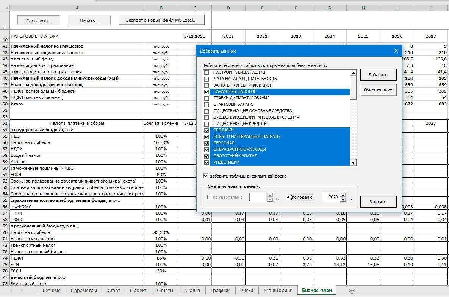Select the Бизнес-план sheet tab
The image size is (449, 297).
pos(317,291)
